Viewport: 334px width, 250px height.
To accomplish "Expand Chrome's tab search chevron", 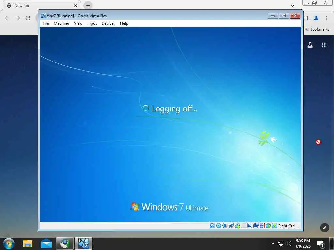I will [x=293, y=6].
